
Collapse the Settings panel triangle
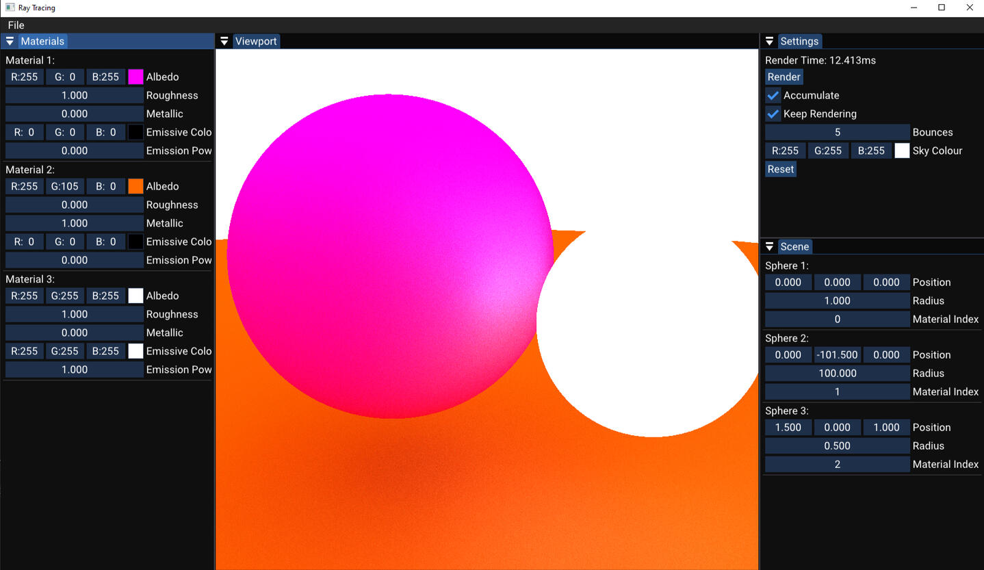(x=769, y=41)
